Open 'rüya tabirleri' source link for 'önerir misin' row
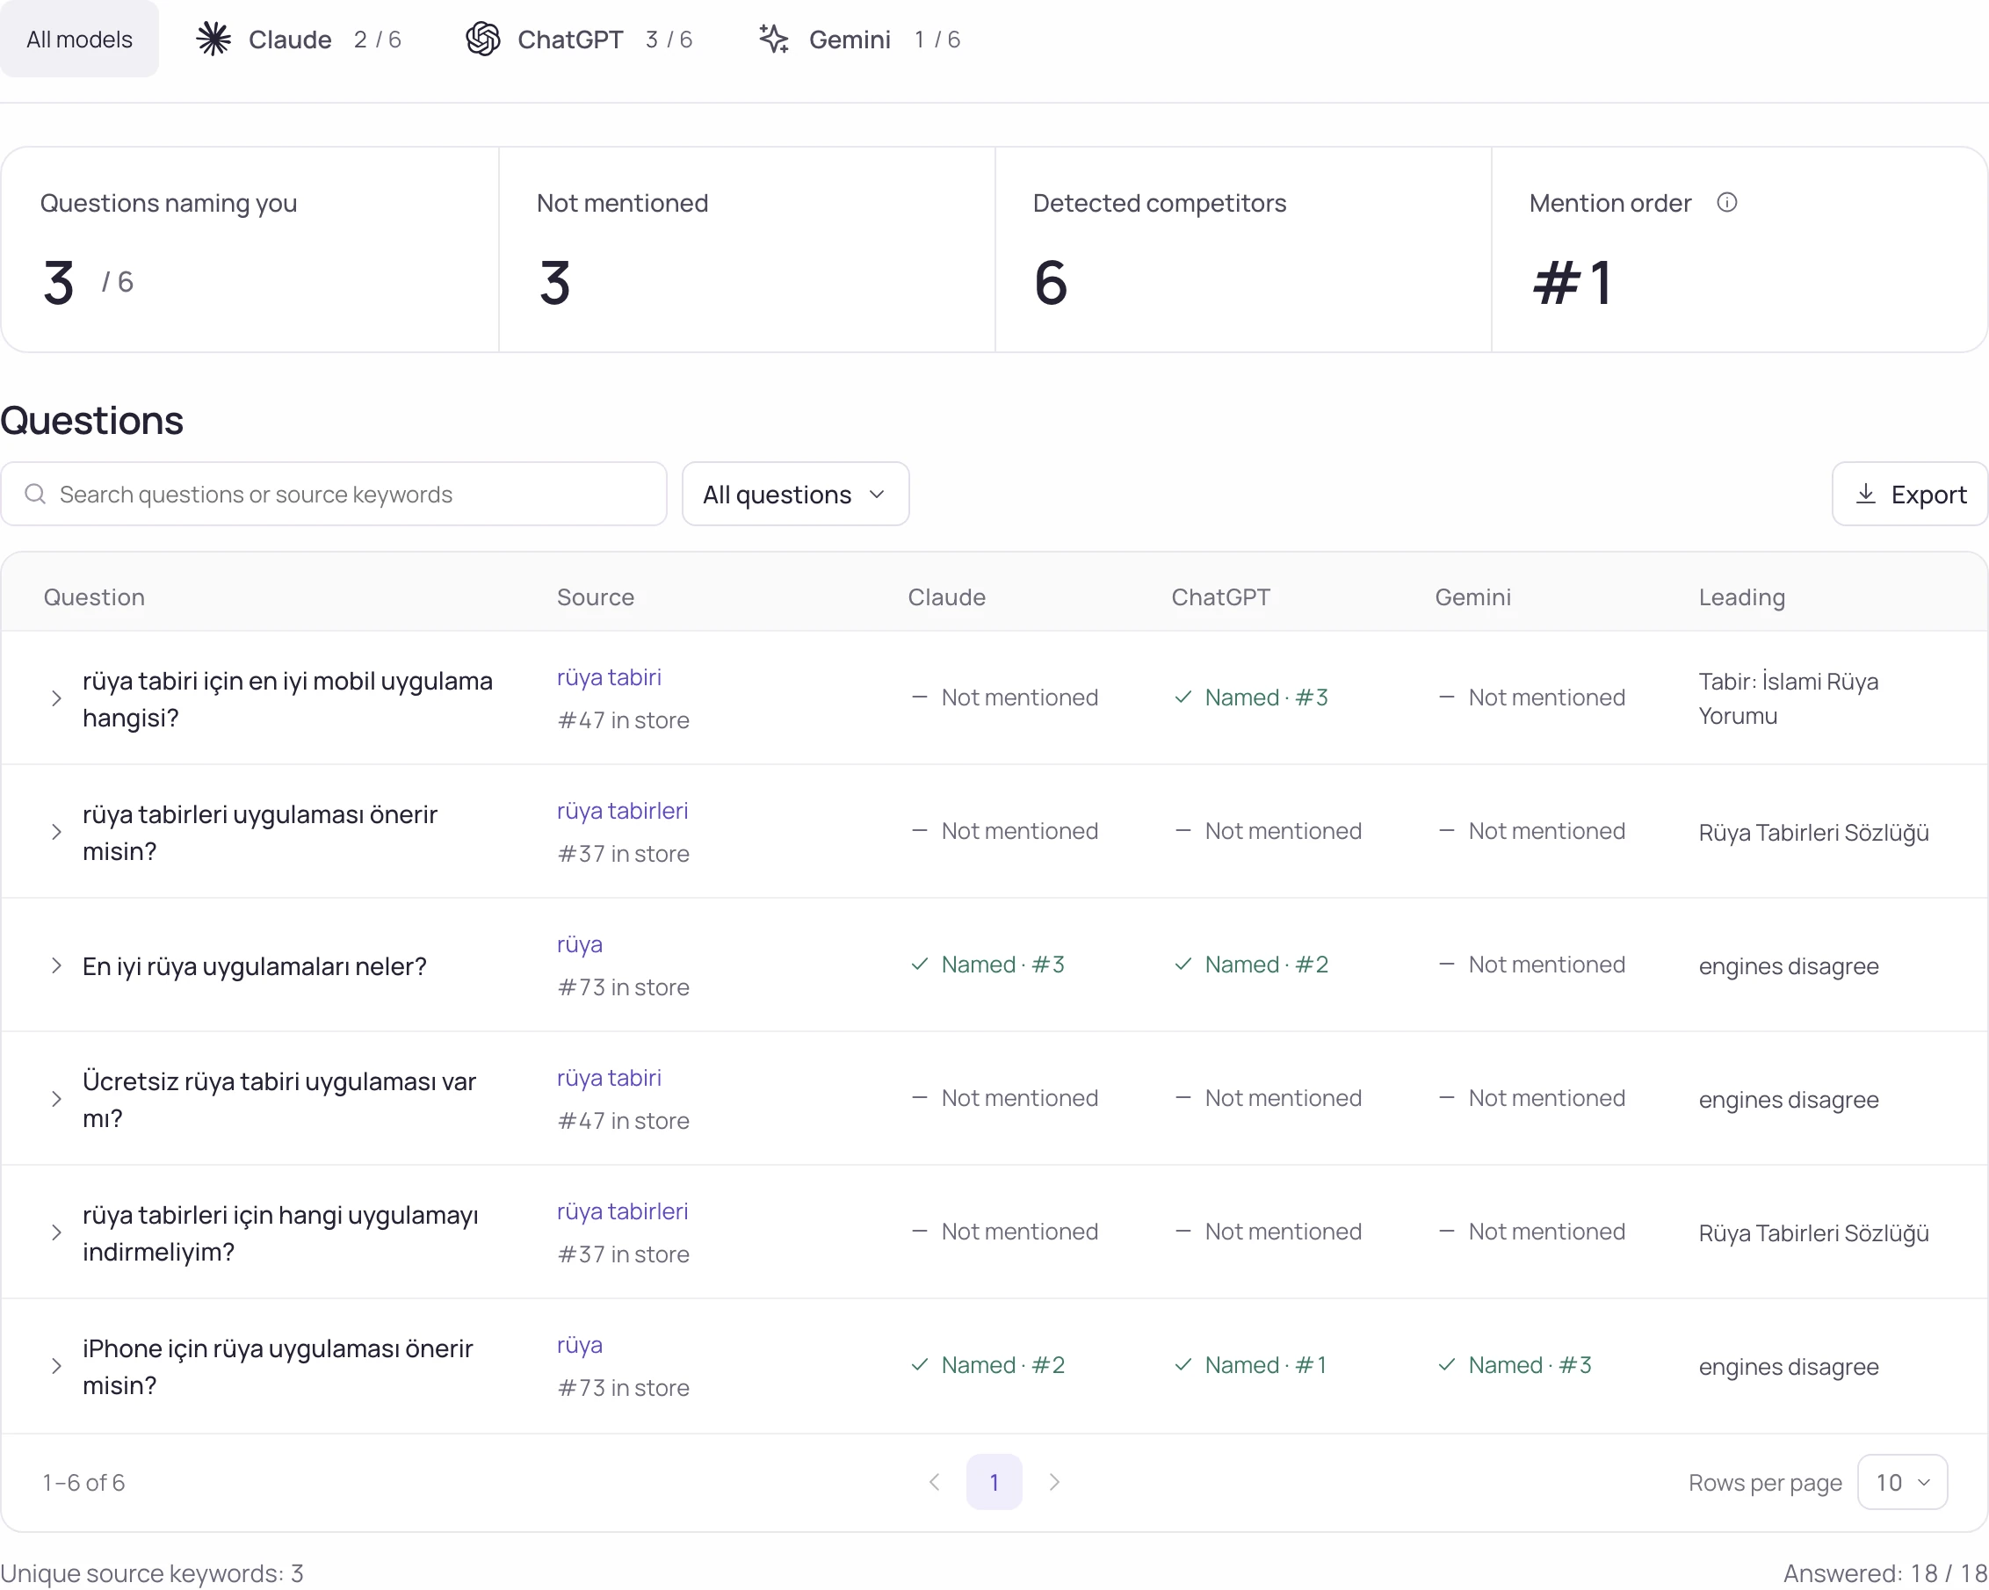 623,812
